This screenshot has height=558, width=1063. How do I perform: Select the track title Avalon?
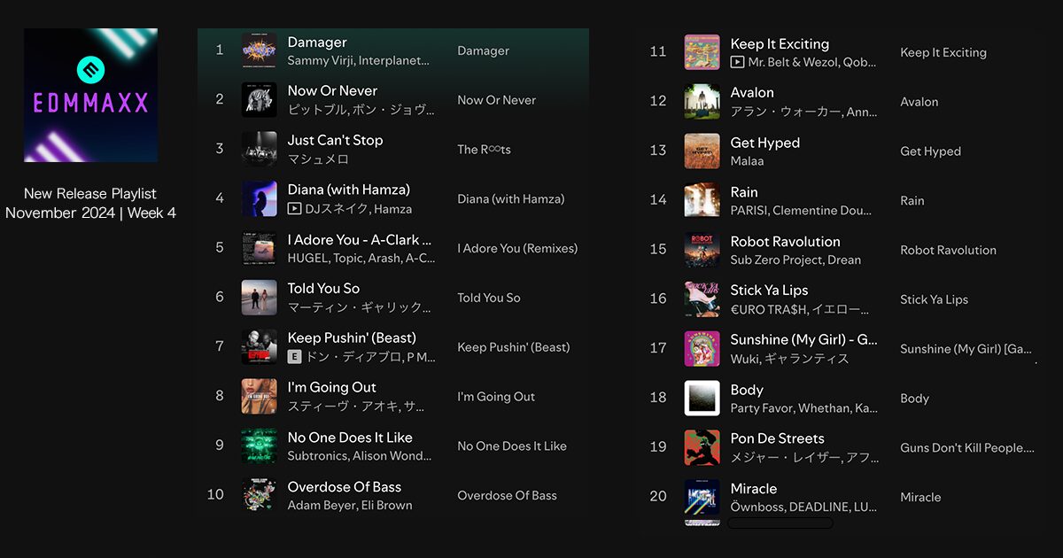point(752,93)
